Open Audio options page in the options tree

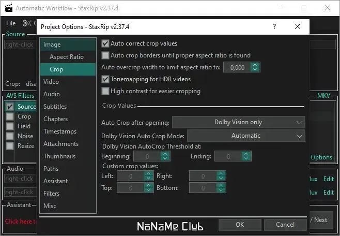(x=68, y=94)
